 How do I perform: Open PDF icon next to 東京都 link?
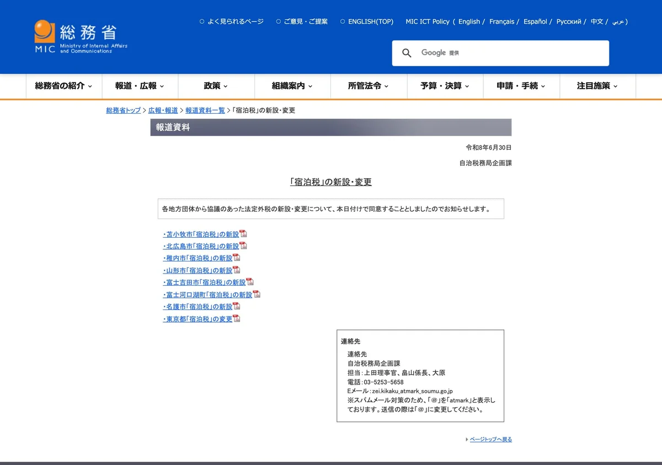pos(237,318)
